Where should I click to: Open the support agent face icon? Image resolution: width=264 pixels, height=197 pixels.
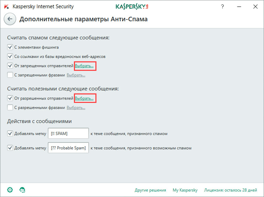[22, 190]
